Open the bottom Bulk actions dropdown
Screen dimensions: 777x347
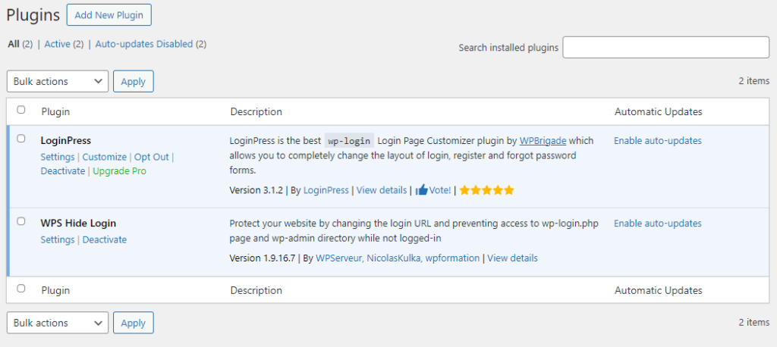click(x=58, y=323)
